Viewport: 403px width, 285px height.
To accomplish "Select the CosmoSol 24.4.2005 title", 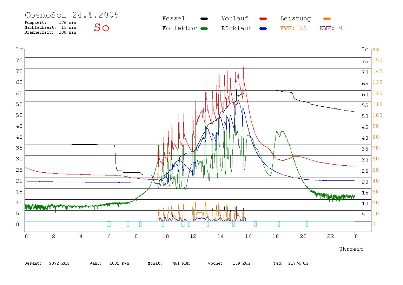I will pyautogui.click(x=72, y=15).
